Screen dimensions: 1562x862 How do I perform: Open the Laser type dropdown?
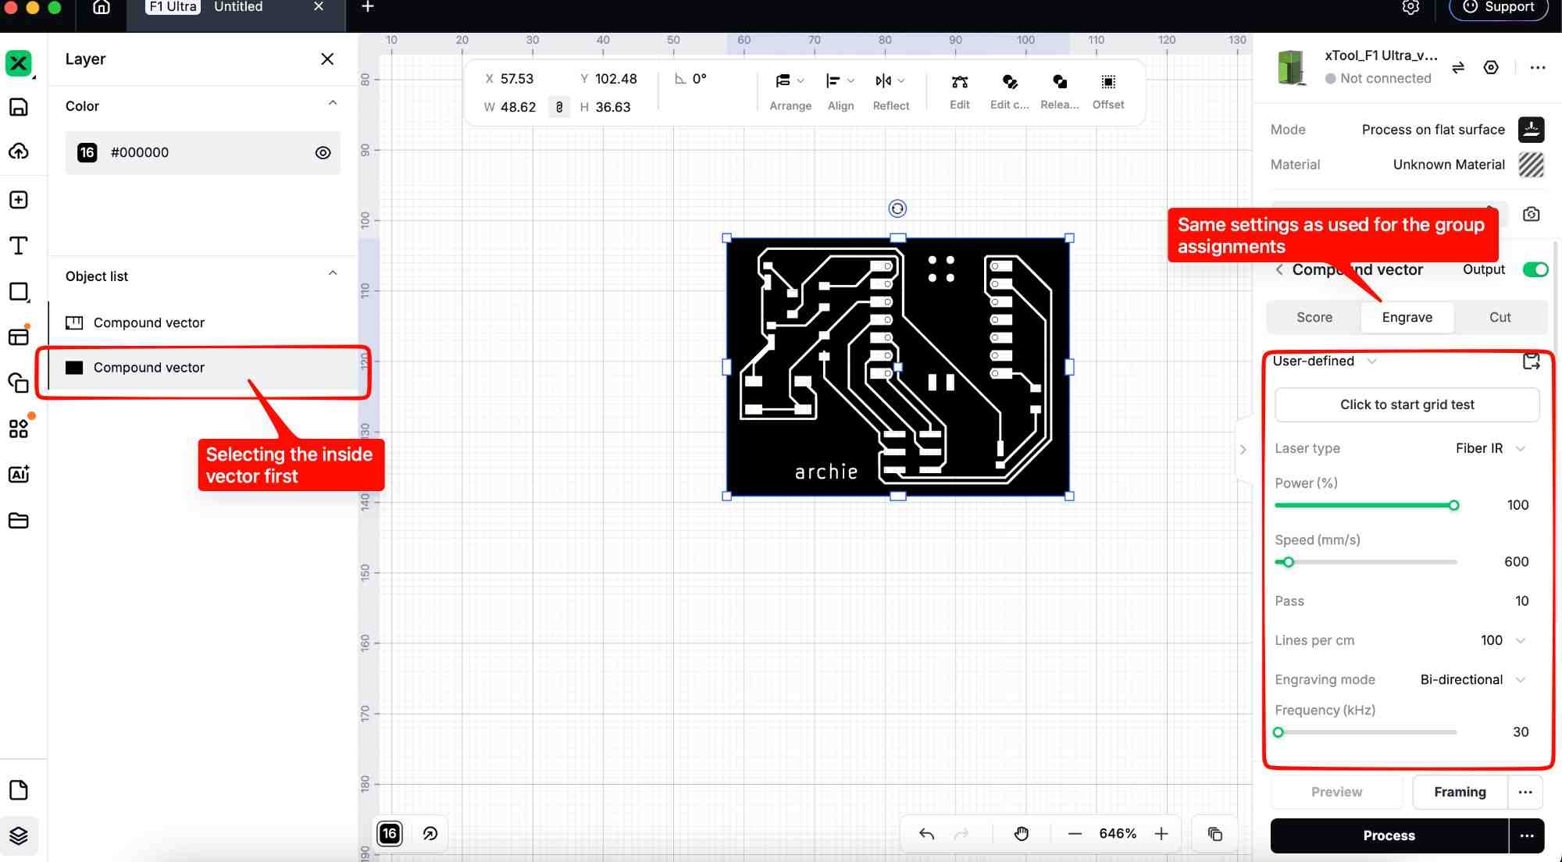click(x=1489, y=448)
